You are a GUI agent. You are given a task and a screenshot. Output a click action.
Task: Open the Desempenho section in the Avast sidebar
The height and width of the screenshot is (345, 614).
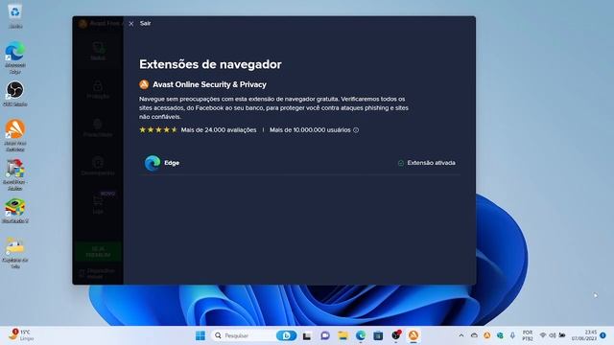(98, 166)
